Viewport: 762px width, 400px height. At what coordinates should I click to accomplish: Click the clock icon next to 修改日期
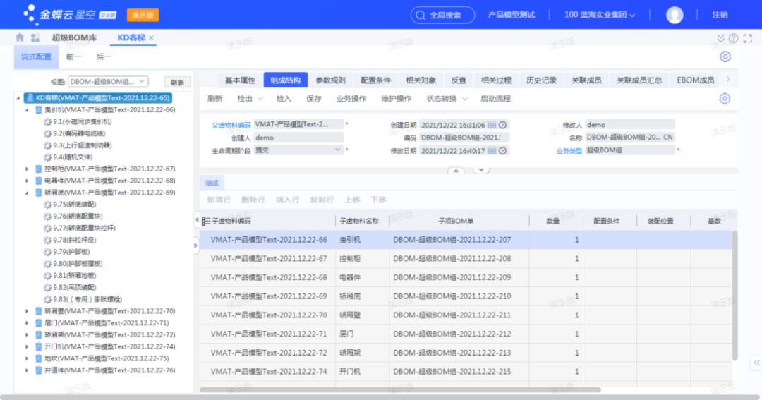coord(503,151)
